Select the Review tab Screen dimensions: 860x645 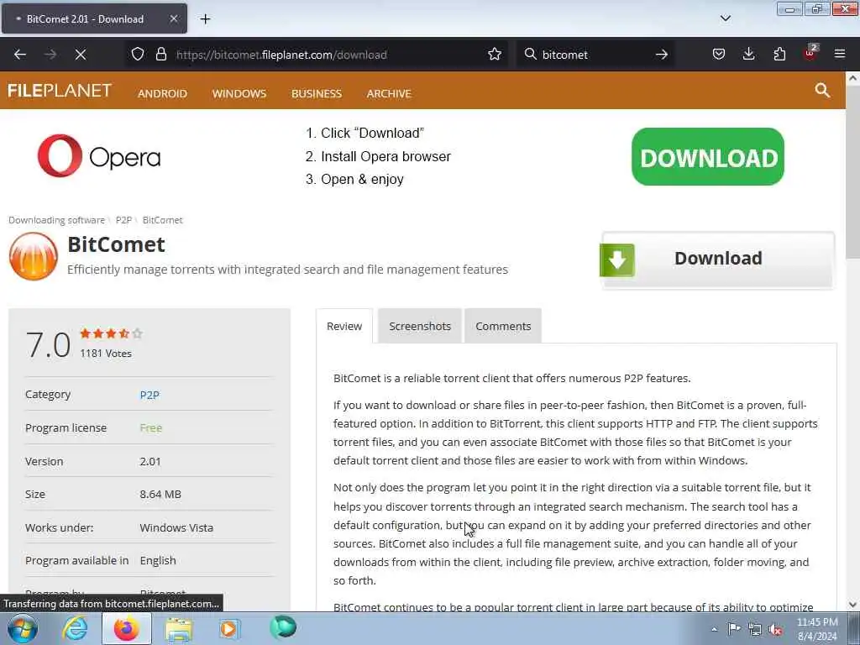[x=344, y=327]
